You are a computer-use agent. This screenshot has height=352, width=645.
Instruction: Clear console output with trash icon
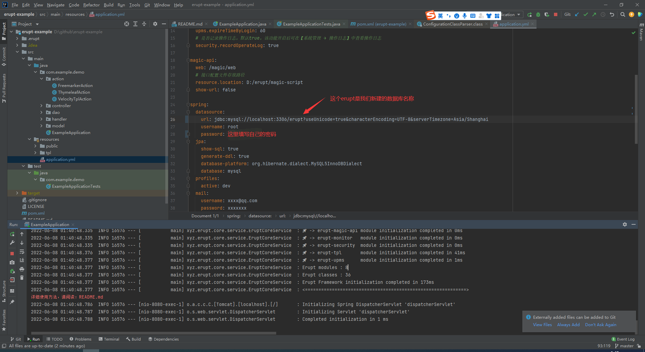[22, 278]
